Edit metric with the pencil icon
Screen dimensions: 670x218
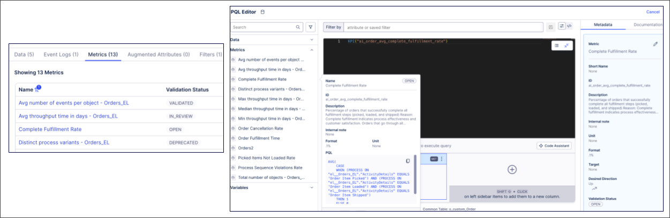tap(655, 44)
